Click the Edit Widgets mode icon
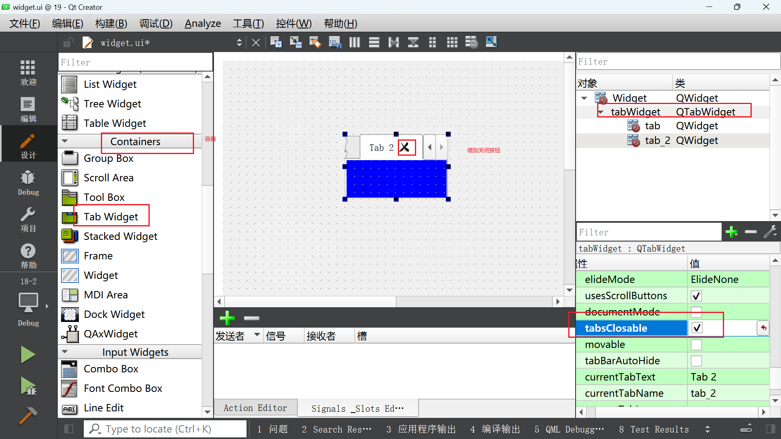The height and width of the screenshot is (439, 781). pyautogui.click(x=276, y=42)
